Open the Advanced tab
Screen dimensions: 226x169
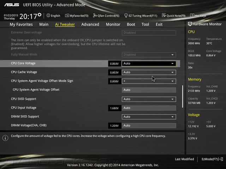[90, 24]
